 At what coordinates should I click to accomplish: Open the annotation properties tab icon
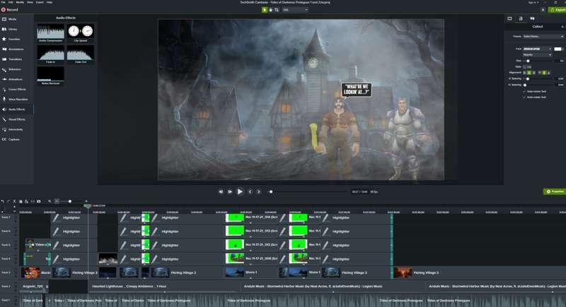(x=532, y=19)
